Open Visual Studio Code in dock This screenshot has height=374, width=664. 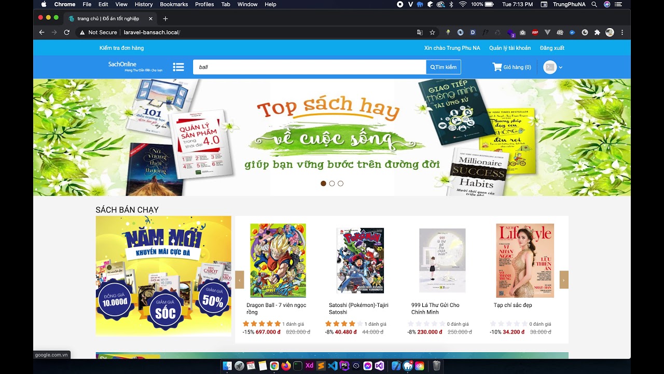click(333, 366)
